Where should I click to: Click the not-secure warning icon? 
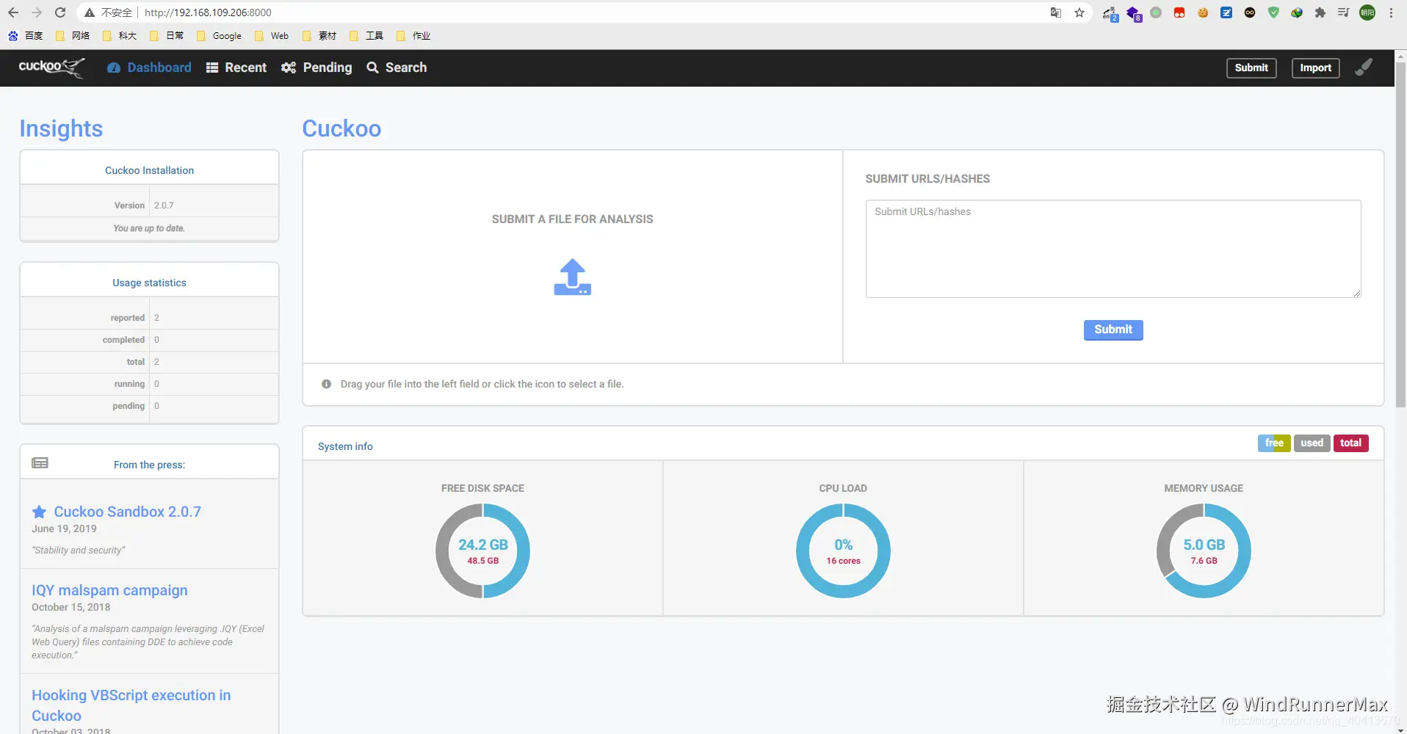coord(90,12)
